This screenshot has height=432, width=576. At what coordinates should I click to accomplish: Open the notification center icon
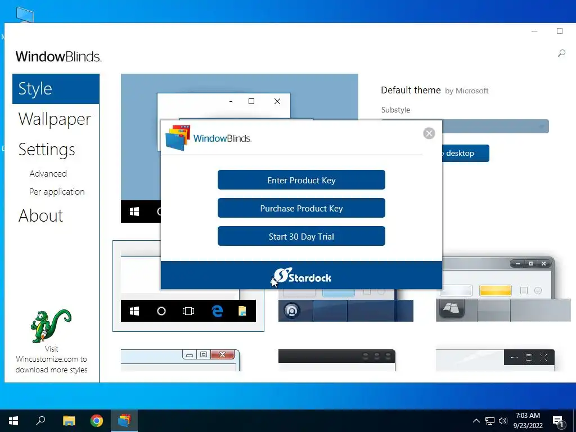(x=559, y=422)
